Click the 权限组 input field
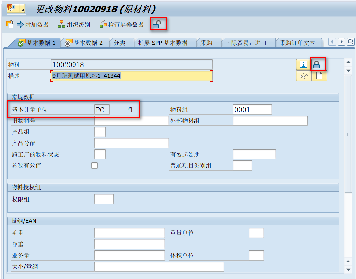This screenshot has height=279, width=356. (x=104, y=199)
